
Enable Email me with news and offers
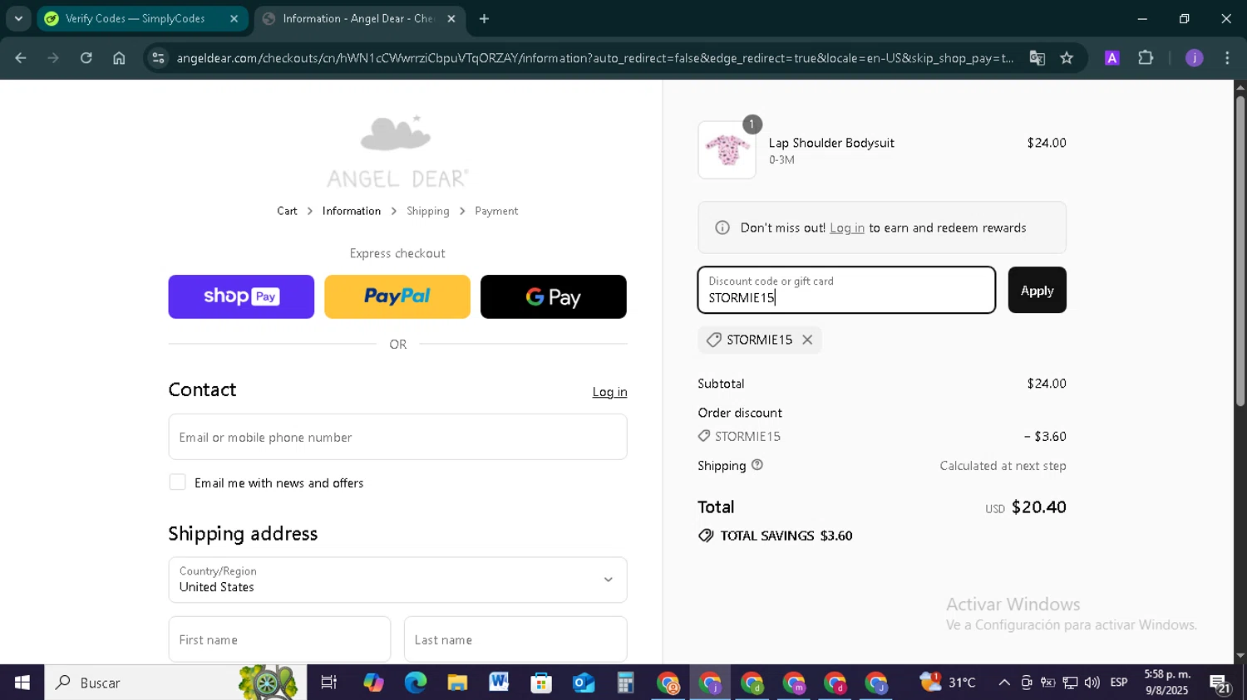tap(177, 482)
